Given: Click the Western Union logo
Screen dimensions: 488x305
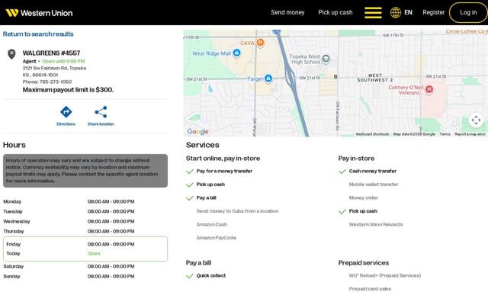Looking at the screenshot, I should [x=39, y=13].
